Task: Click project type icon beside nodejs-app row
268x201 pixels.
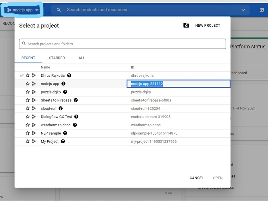Action: pos(34,83)
